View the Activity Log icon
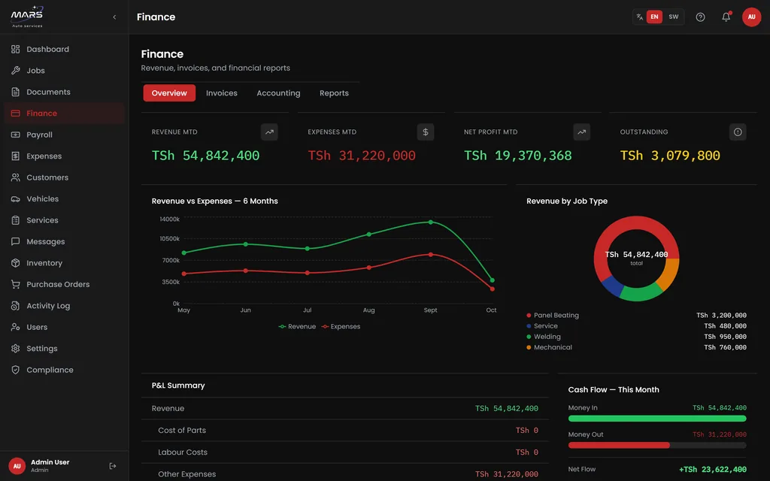Viewport: 770px width, 481px height. pos(16,306)
